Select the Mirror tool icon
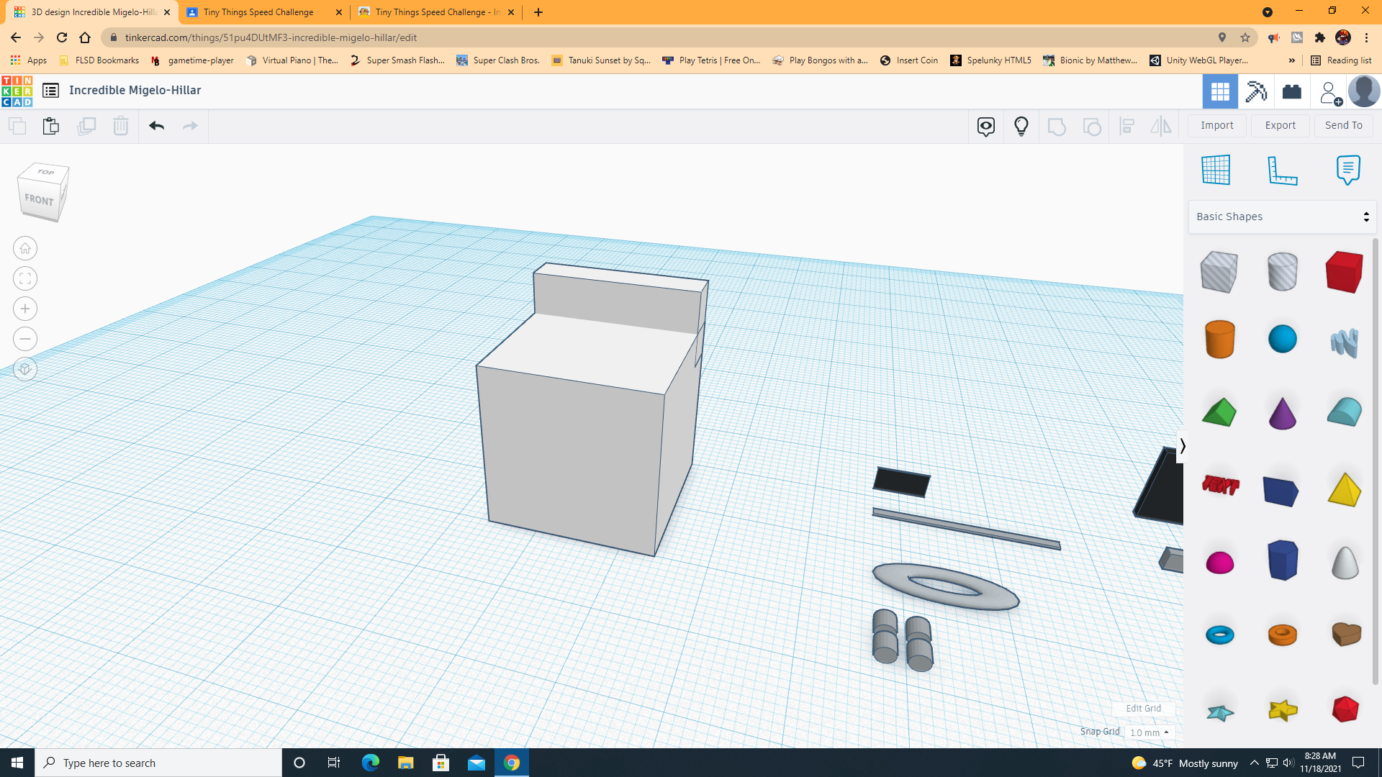Viewport: 1382px width, 777px height. point(1161,126)
